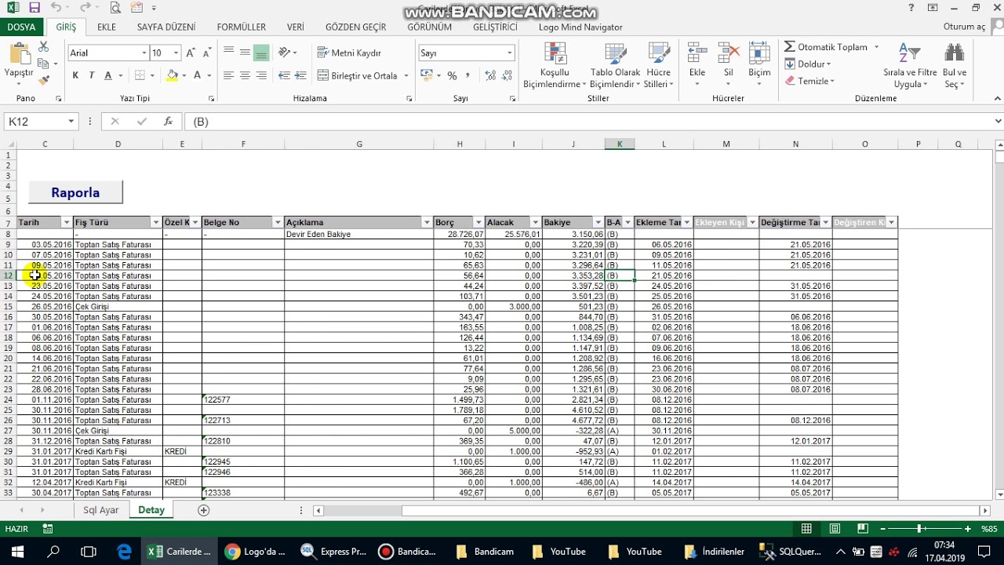Toggle Underline (A) formatting

tap(108, 75)
